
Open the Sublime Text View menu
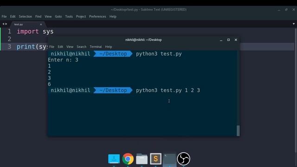pyautogui.click(x=48, y=17)
